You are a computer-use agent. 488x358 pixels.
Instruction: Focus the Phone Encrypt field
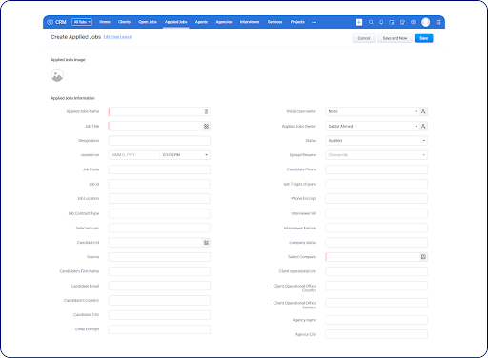376,198
